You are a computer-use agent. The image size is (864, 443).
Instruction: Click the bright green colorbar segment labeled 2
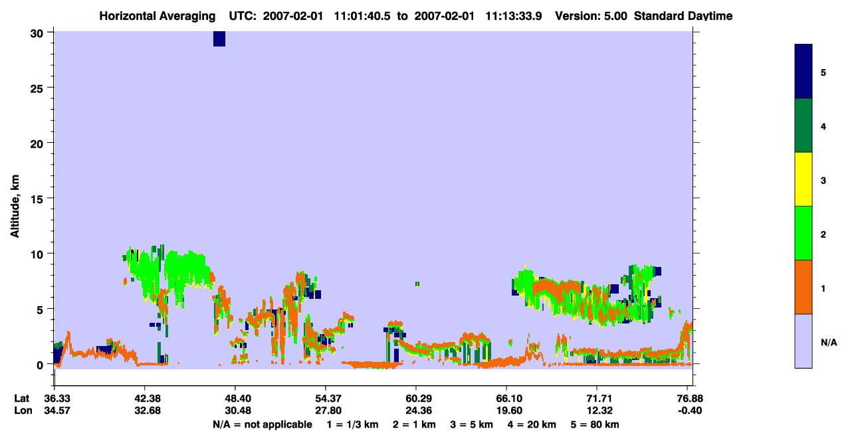(x=804, y=233)
